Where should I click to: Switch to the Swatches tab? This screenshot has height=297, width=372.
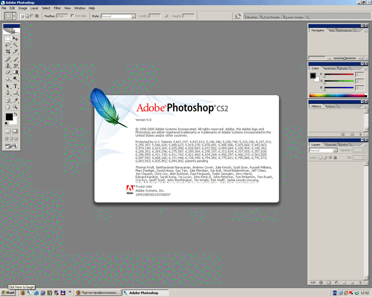[329, 68]
